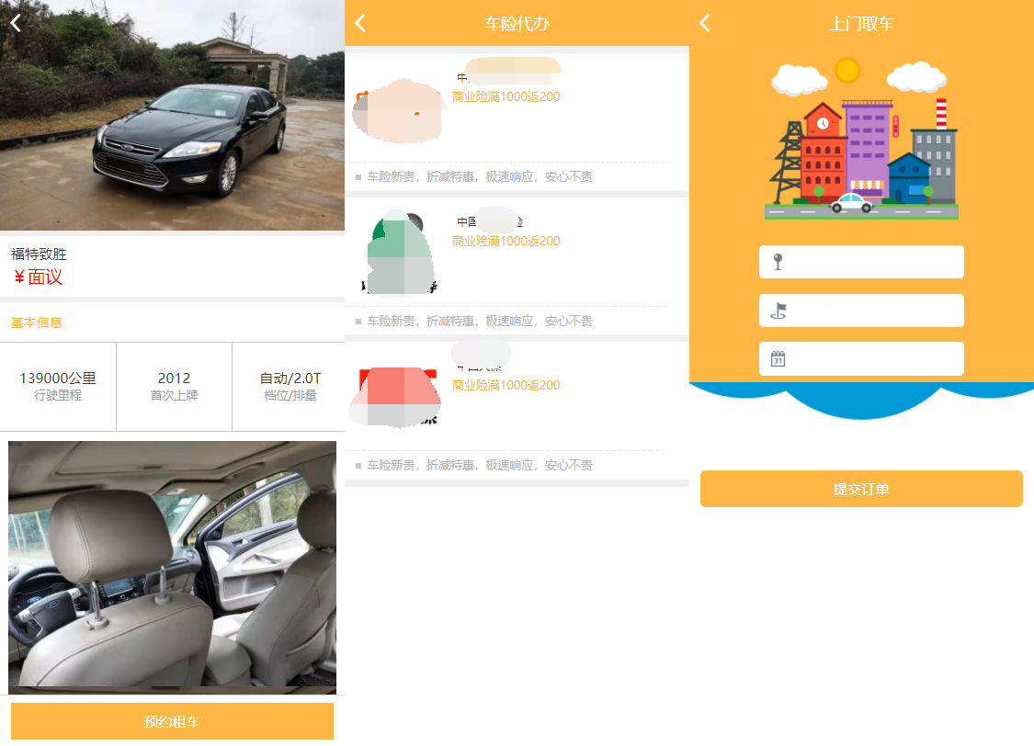Click the location pin icon in pickup form
The width and height of the screenshot is (1034, 746).
[x=778, y=262]
